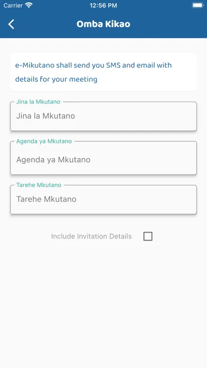Tap blank header area right of Omba Kikao
Image resolution: width=207 pixels, height=368 pixels.
pyautogui.click(x=169, y=24)
